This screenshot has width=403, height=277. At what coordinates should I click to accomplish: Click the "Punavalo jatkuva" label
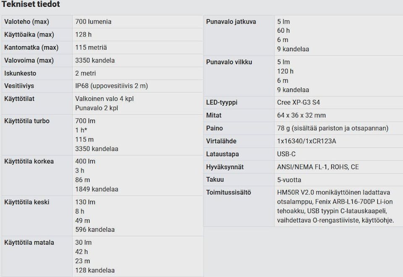pos(231,21)
